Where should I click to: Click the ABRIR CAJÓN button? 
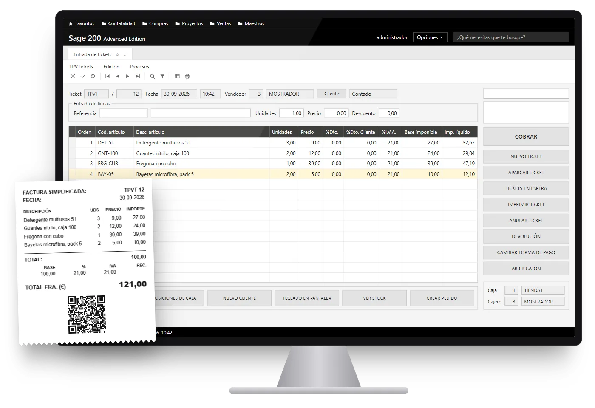[x=526, y=269]
